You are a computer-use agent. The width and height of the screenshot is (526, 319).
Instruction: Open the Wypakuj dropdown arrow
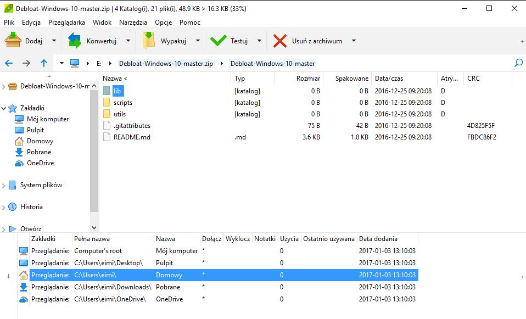click(198, 41)
